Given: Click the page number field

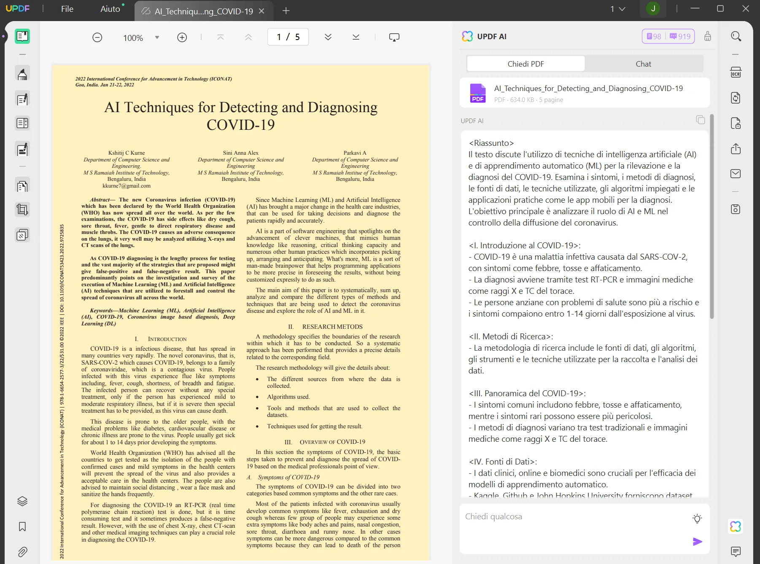Looking at the screenshot, I should click(x=288, y=37).
